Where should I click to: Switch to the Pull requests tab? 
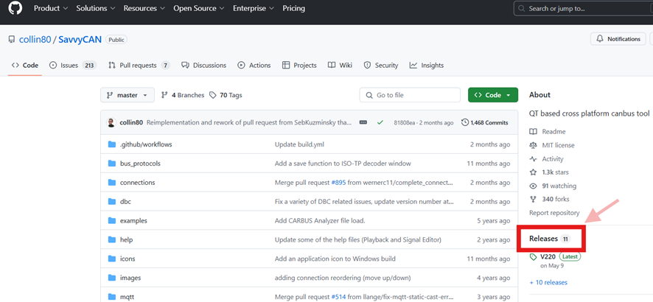pos(139,66)
